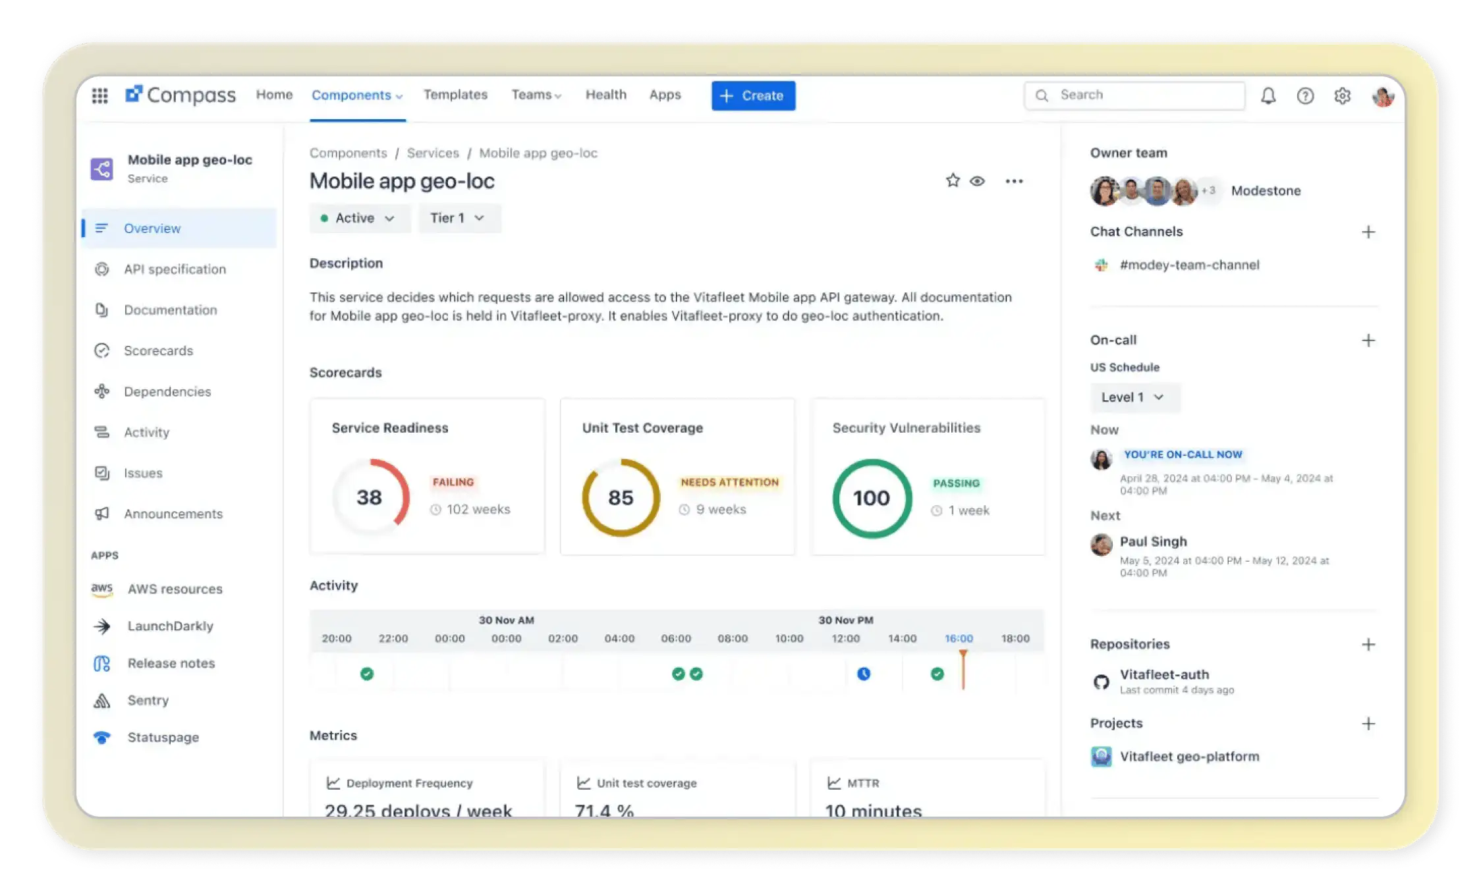This screenshot has width=1481, height=893.
Task: Open Health in top navigation
Action: click(x=606, y=95)
